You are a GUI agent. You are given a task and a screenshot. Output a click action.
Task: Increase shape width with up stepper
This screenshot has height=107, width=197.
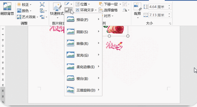(x=169, y=14)
